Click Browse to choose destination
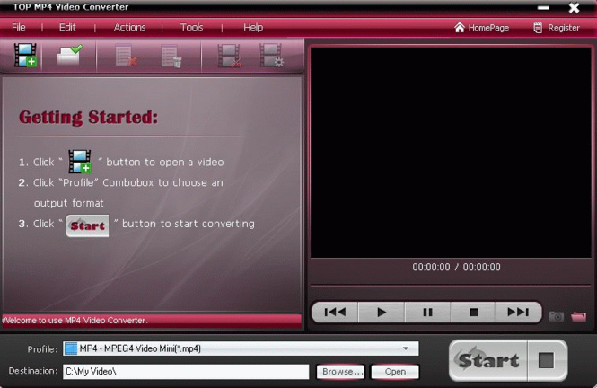This screenshot has height=388, width=597. pyautogui.click(x=340, y=372)
